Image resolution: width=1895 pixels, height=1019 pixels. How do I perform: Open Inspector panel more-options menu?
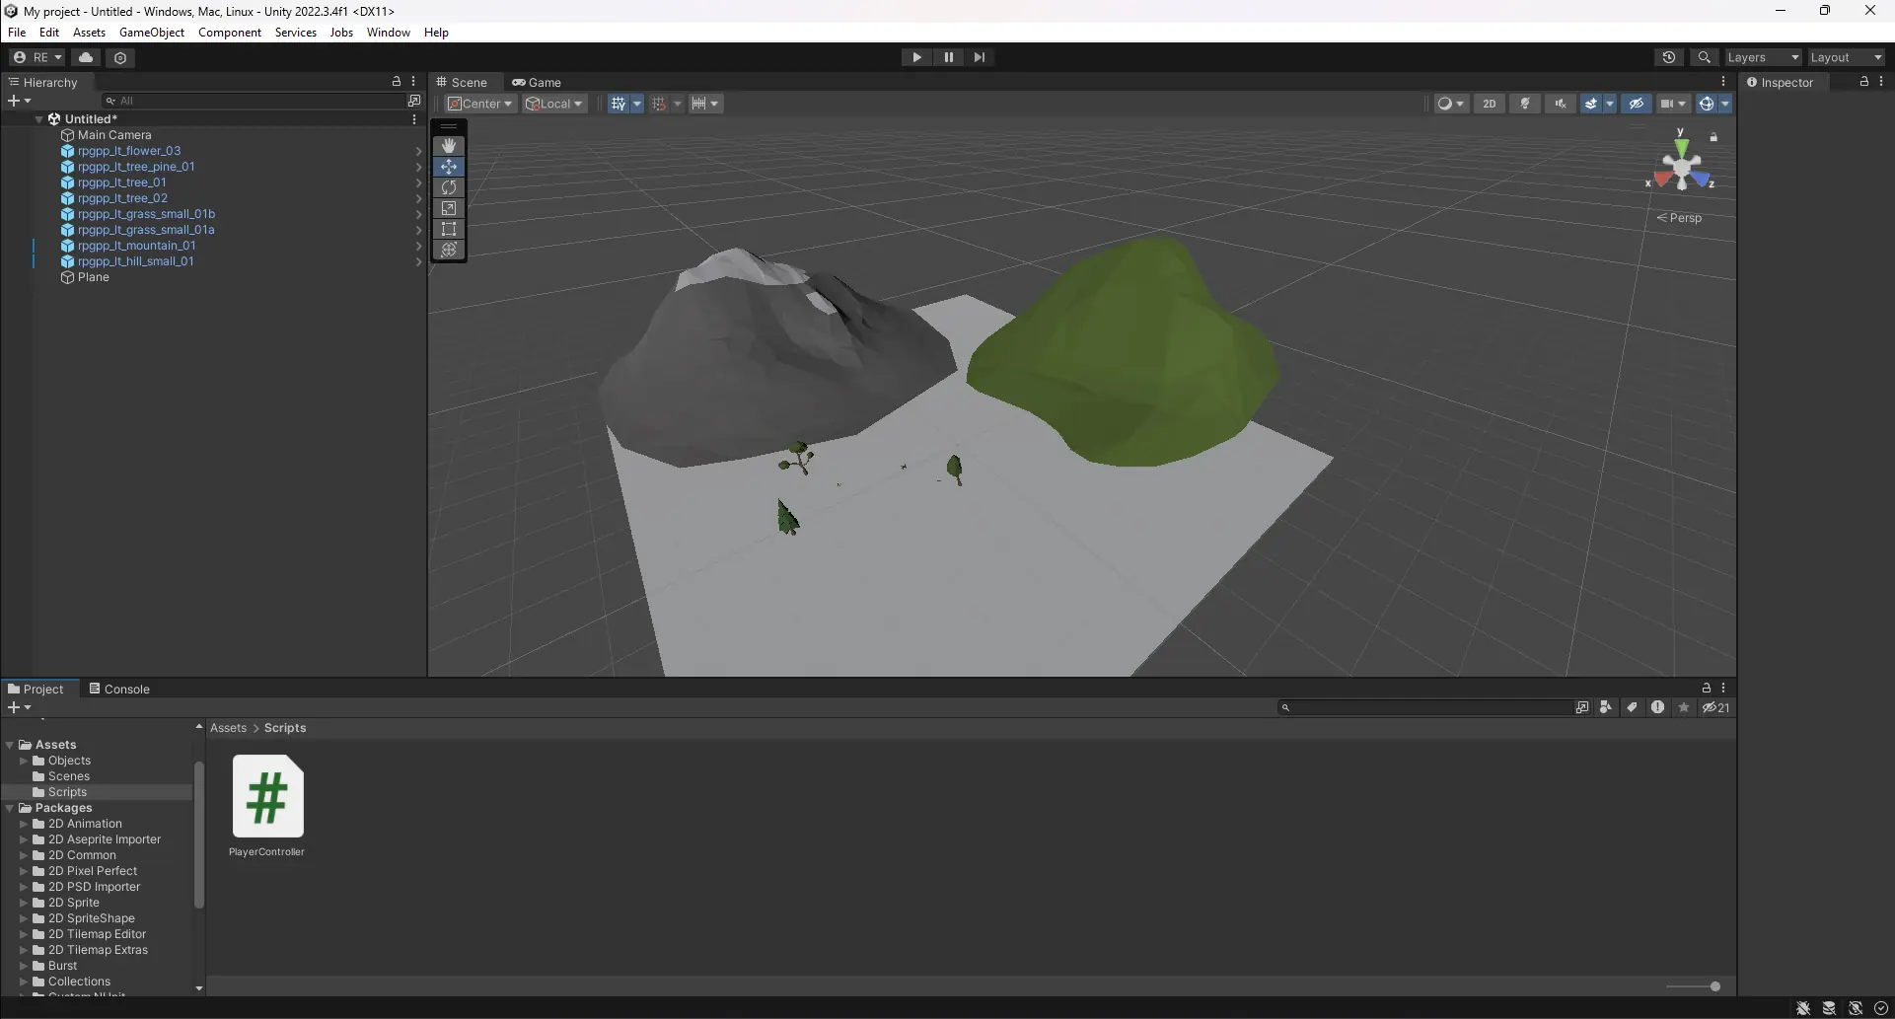(x=1881, y=82)
